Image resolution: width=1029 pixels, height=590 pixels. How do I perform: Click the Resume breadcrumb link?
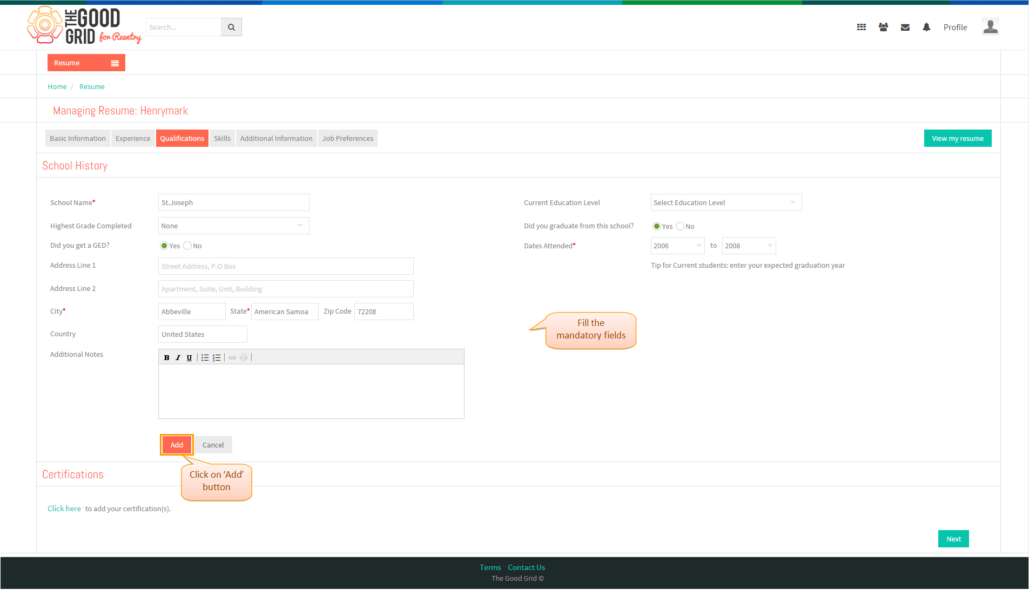click(92, 86)
